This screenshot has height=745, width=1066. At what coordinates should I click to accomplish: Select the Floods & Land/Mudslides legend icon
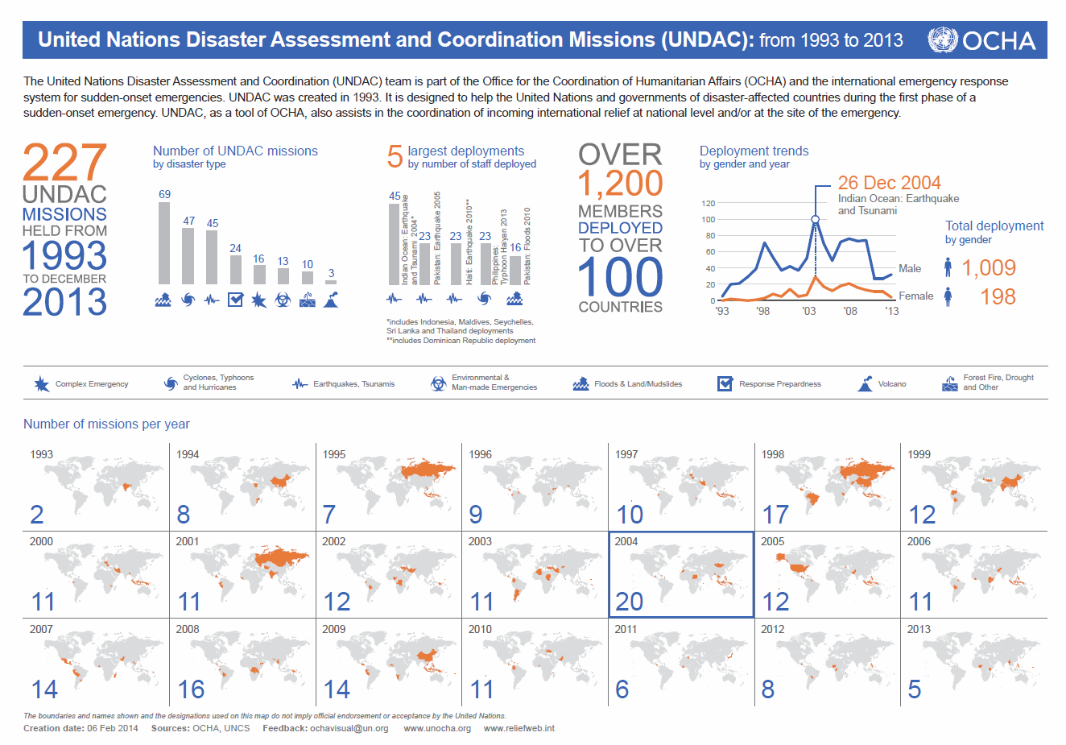tap(581, 384)
